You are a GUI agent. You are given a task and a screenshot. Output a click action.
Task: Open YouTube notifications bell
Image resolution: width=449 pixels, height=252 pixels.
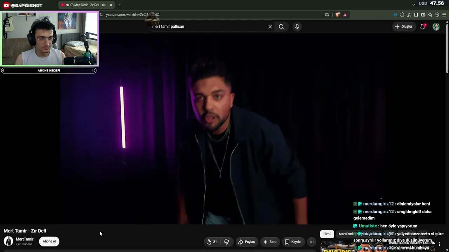pos(423,27)
